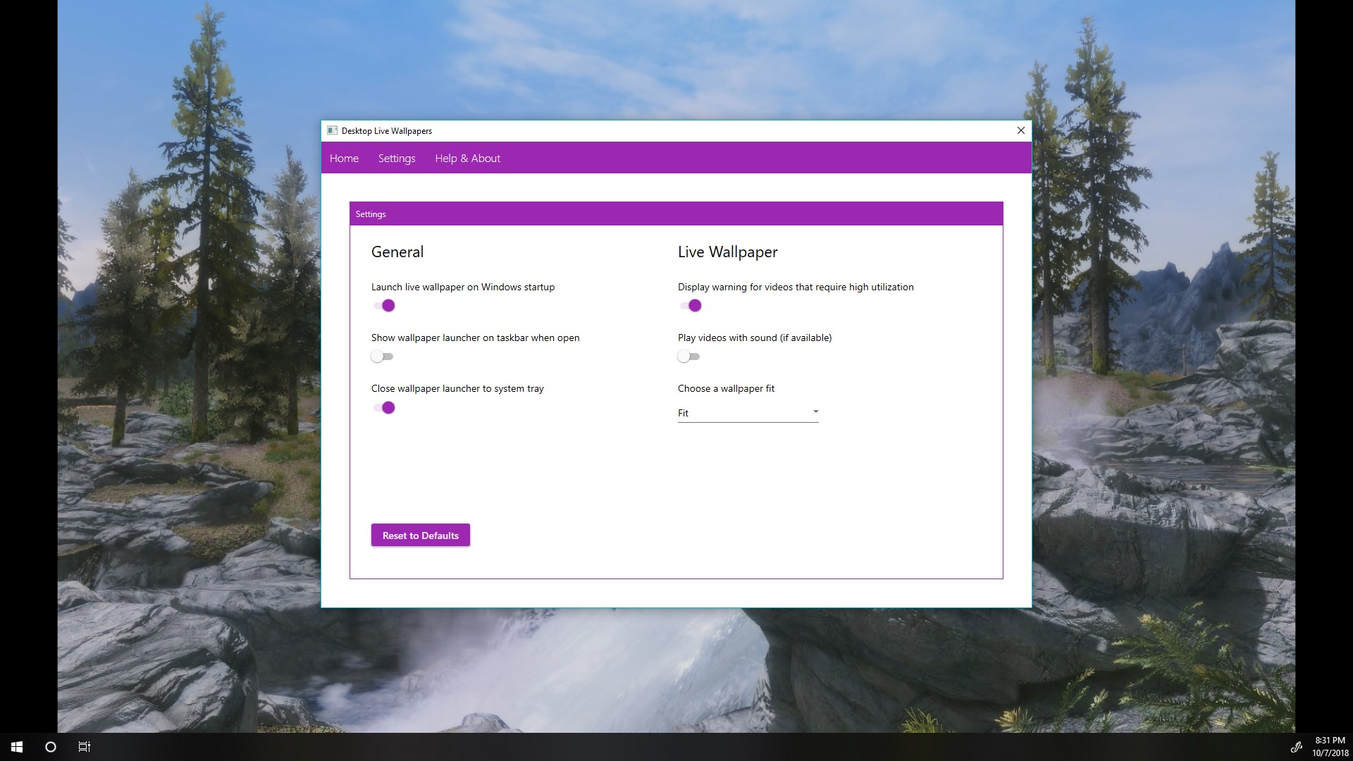Viewport: 1353px width, 761px height.
Task: Close the Desktop Live Wallpapers window
Action: click(1020, 130)
